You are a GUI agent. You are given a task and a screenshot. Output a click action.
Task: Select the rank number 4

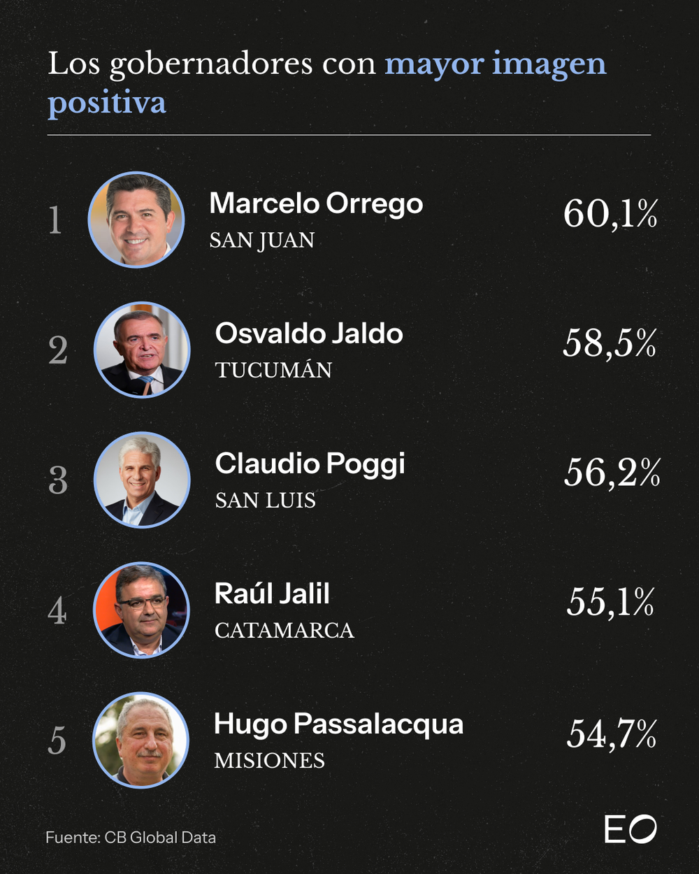(57, 611)
